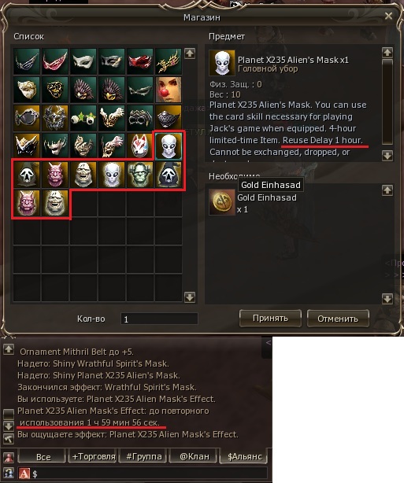Select the white fox mask item
The width and height of the screenshot is (404, 483).
[140, 146]
